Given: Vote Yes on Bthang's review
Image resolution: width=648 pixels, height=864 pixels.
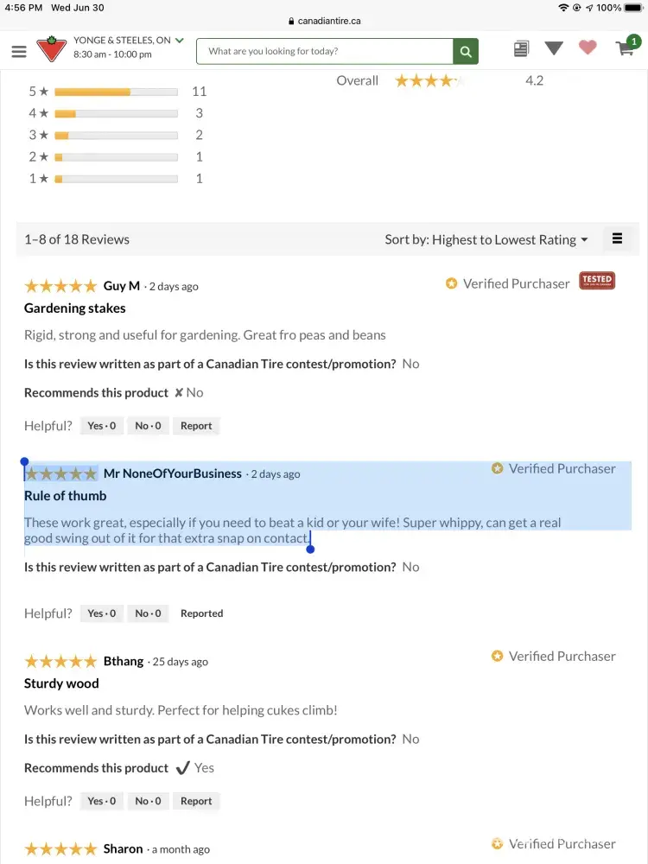Looking at the screenshot, I should point(102,801).
